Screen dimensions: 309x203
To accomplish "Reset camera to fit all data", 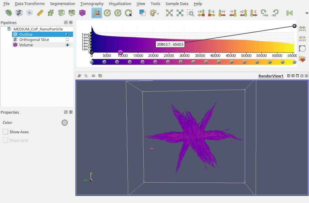I will point(169,13).
